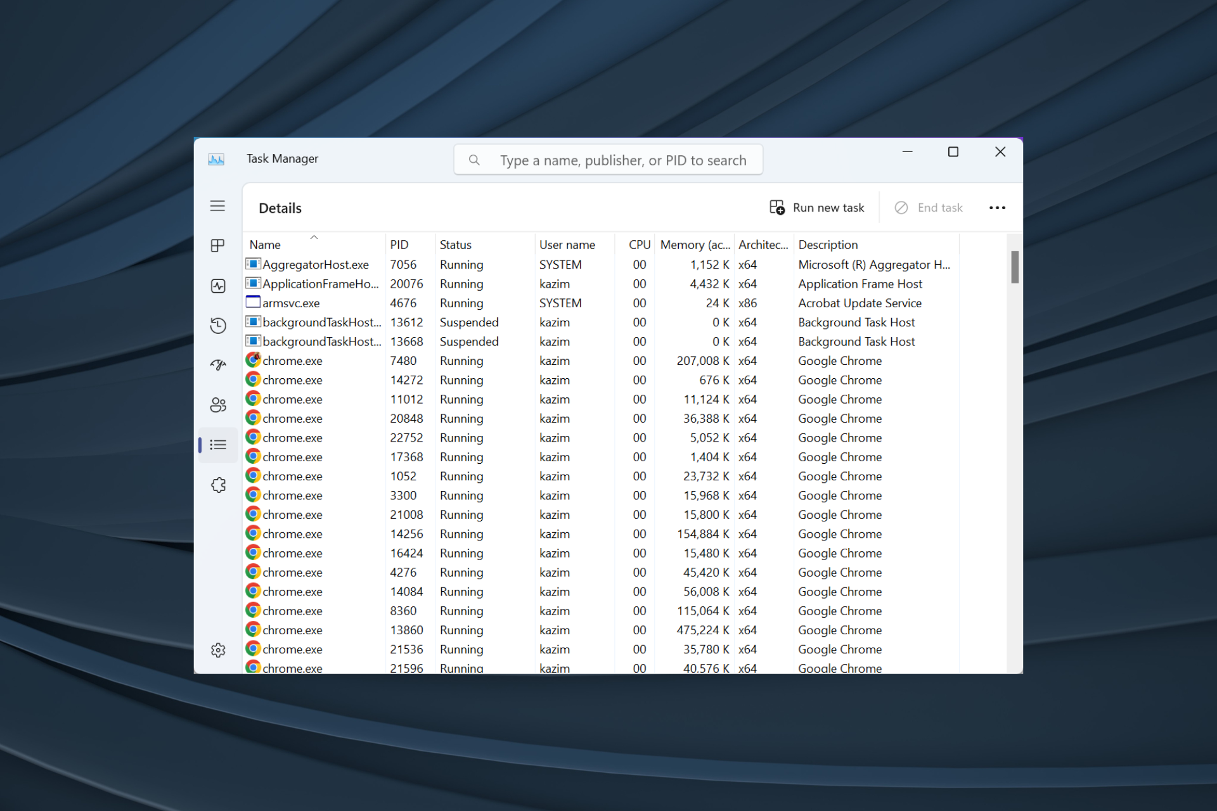Select the ApplicationFrameHo... process name
The height and width of the screenshot is (811, 1217).
point(321,284)
